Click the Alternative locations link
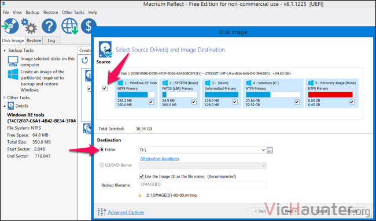The height and width of the screenshot is (221, 376). point(160,159)
